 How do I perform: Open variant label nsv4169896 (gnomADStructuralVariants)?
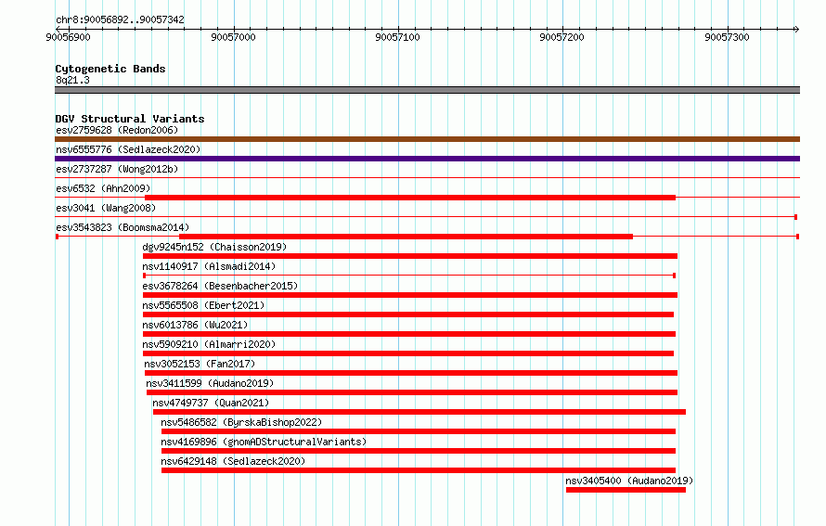pos(264,442)
